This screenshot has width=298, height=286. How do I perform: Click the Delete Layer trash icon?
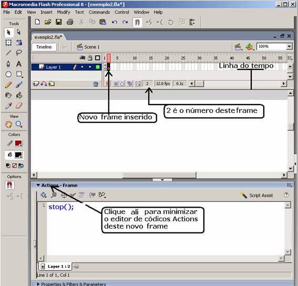coord(96,84)
